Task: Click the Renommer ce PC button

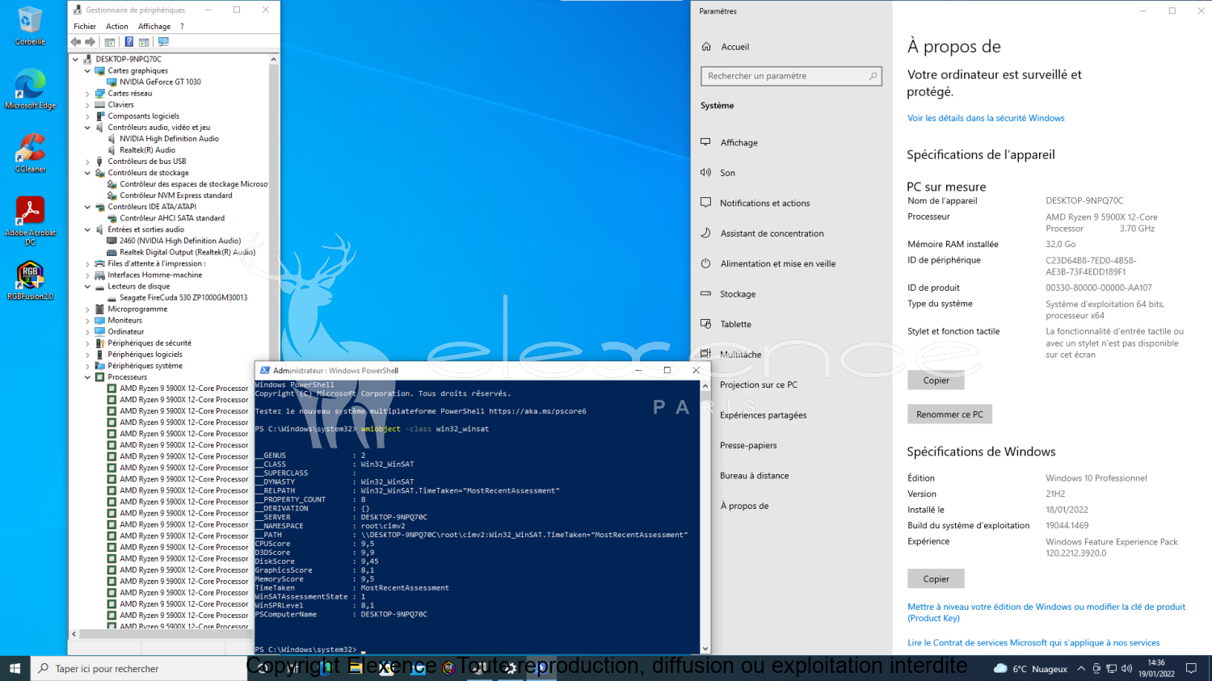Action: [x=949, y=414]
